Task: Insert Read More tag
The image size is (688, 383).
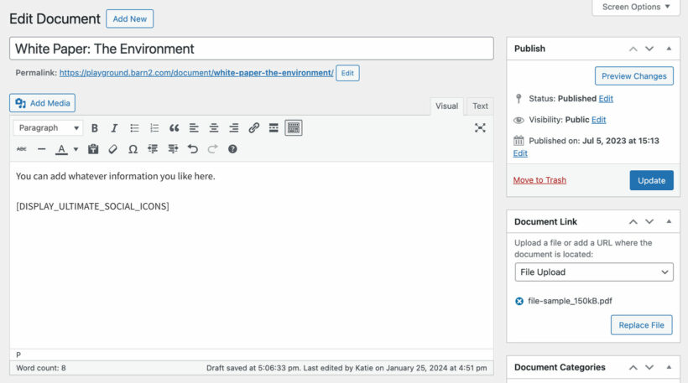Action: [274, 128]
